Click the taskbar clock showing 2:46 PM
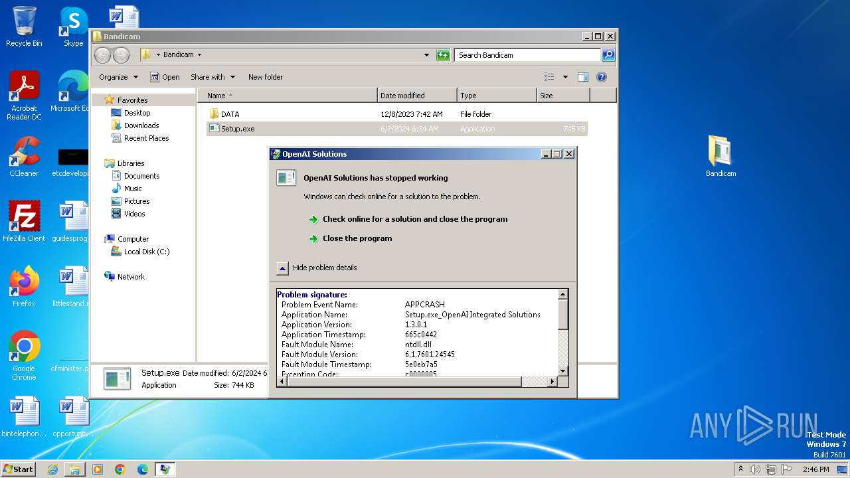 point(815,469)
